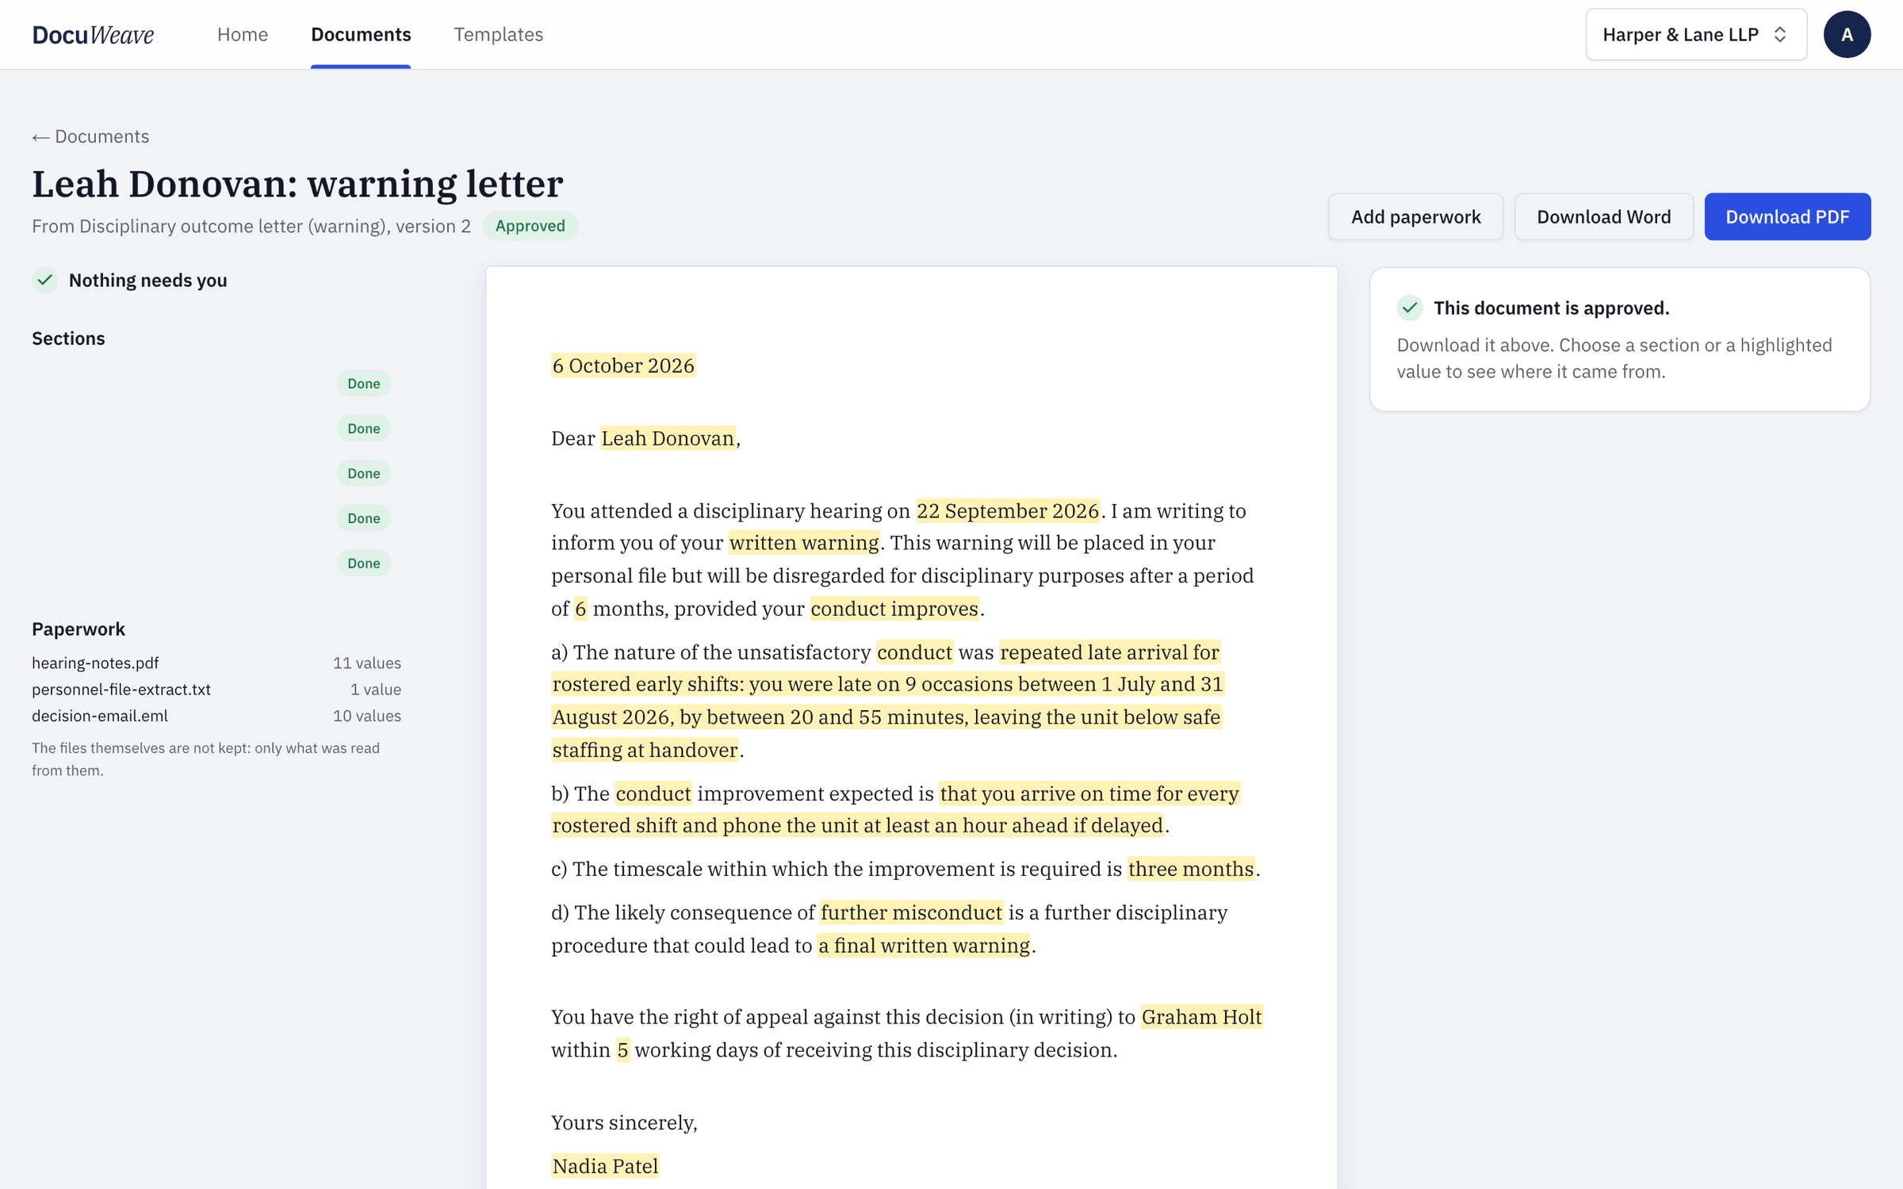Click the DocuWeave logo
Viewport: 1903px width, 1189px height.
click(93, 35)
